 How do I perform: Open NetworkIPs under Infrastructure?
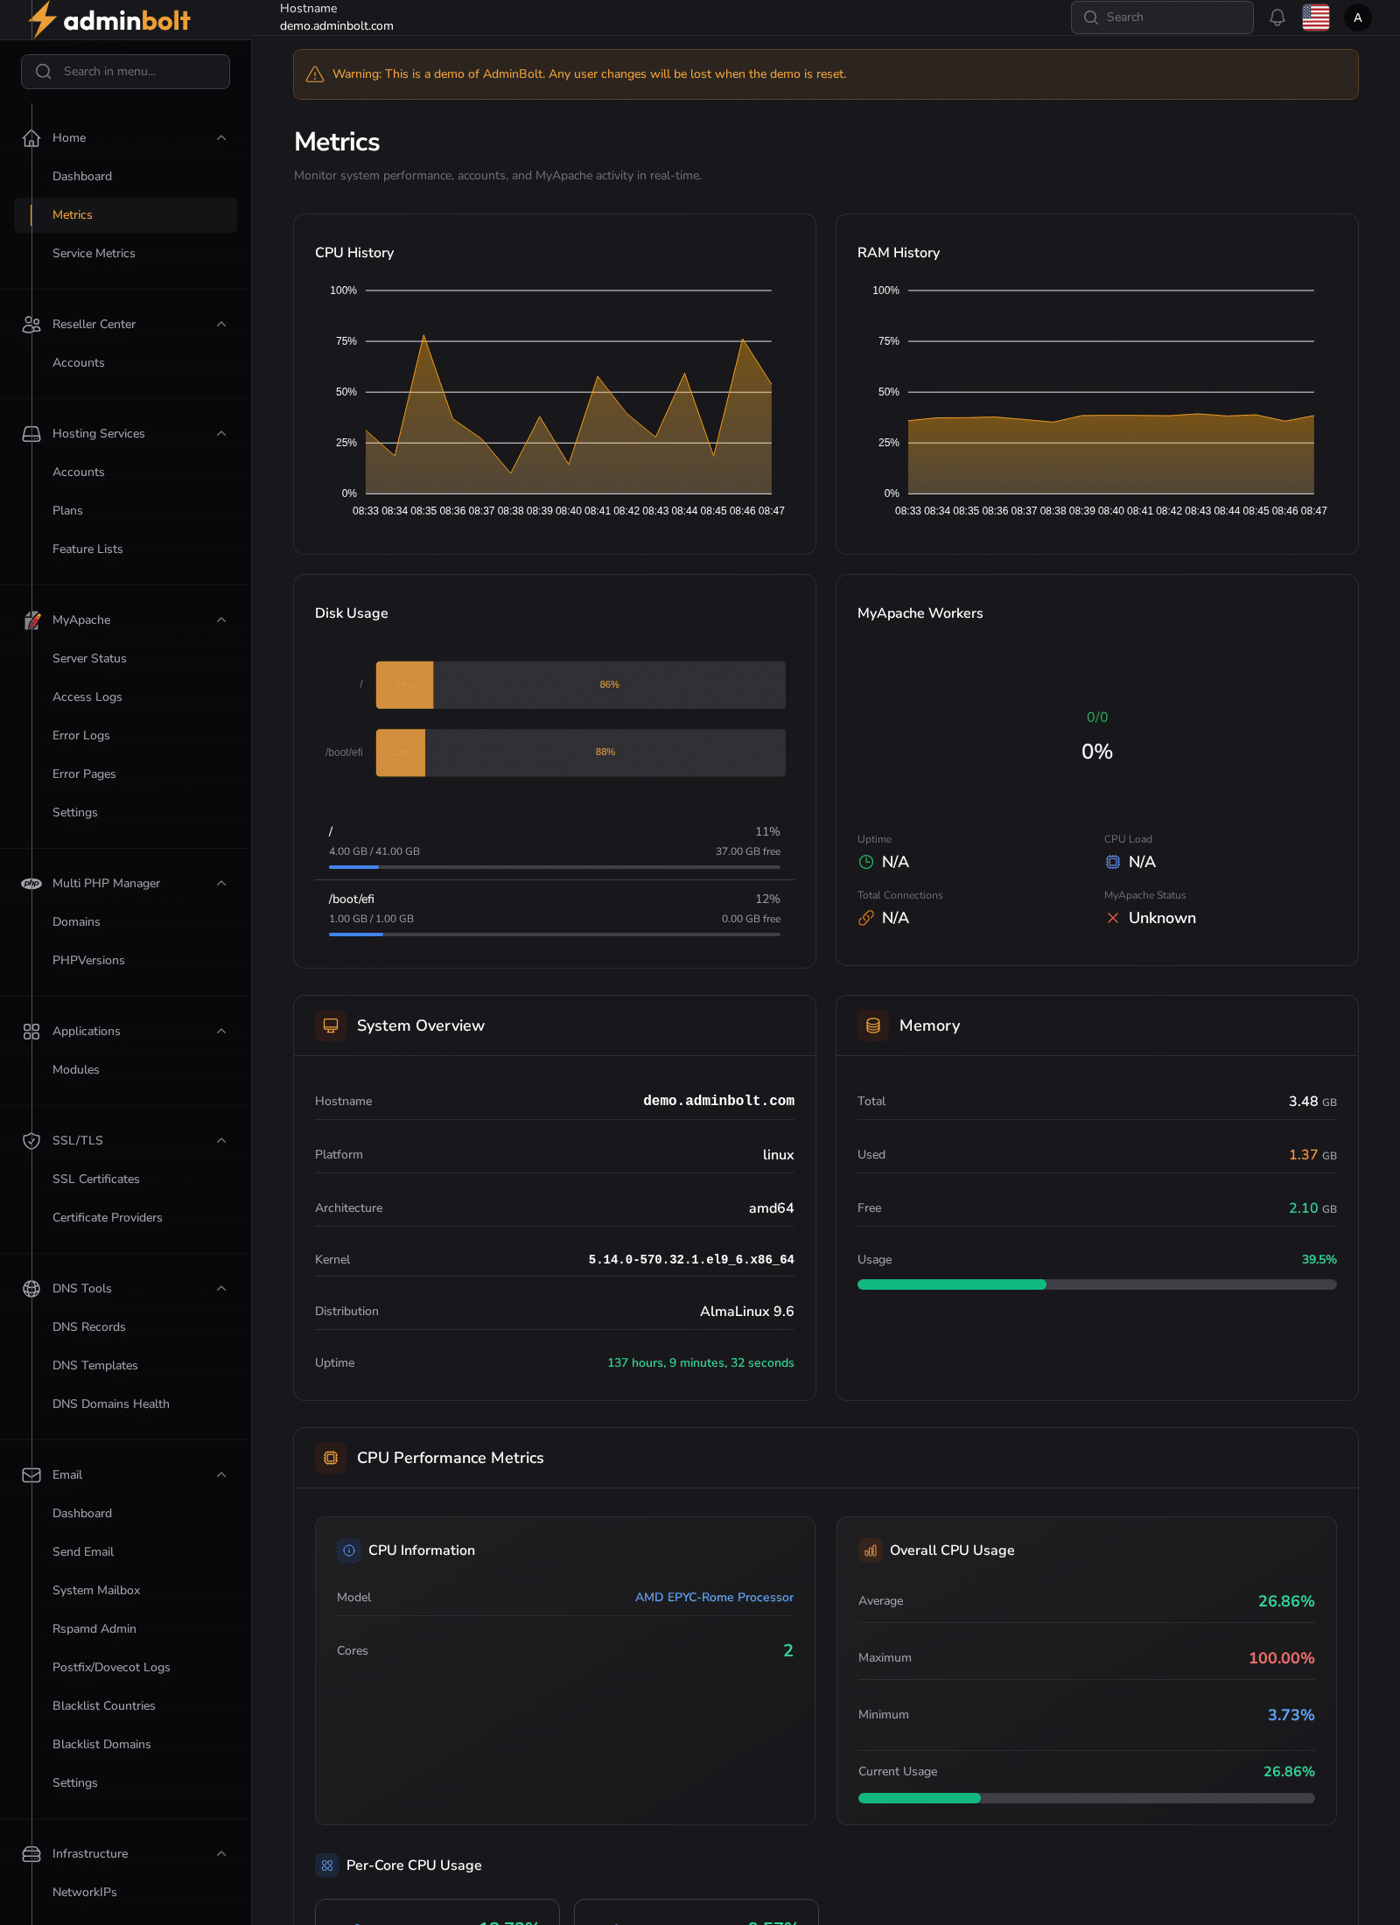pos(125,1893)
